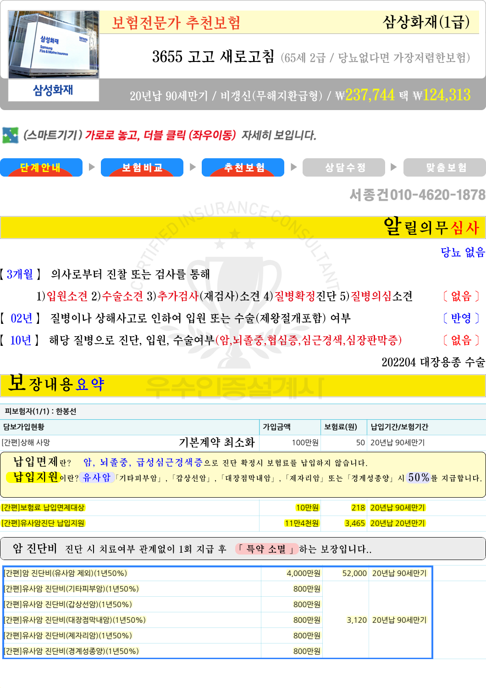Click the 없음 answer for 10년 row
This screenshot has height=688, width=486.
pyautogui.click(x=461, y=340)
